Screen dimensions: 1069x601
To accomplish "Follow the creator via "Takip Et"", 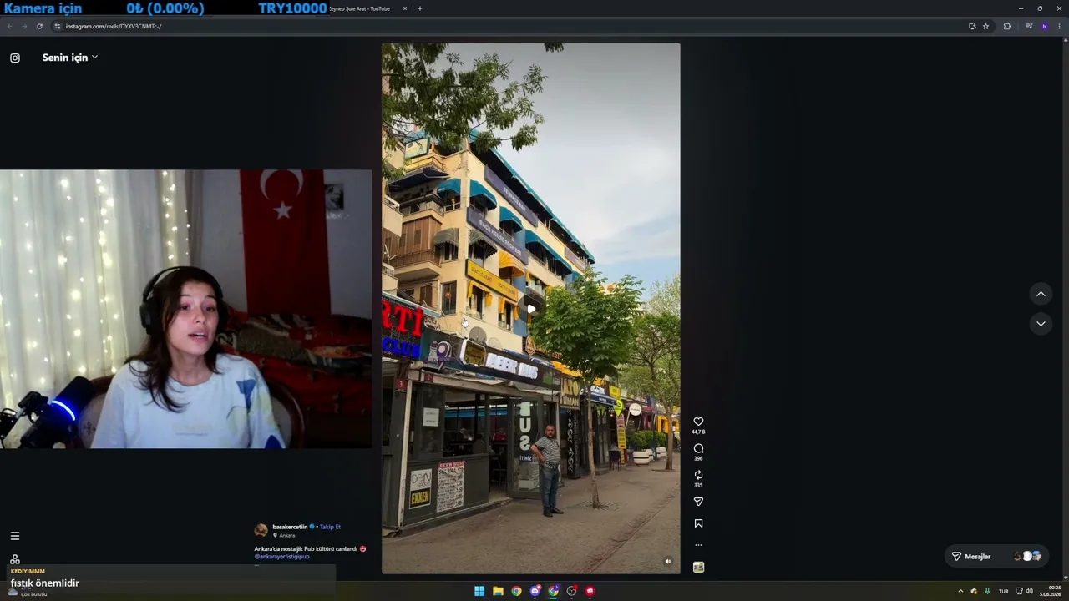I will 330,527.
